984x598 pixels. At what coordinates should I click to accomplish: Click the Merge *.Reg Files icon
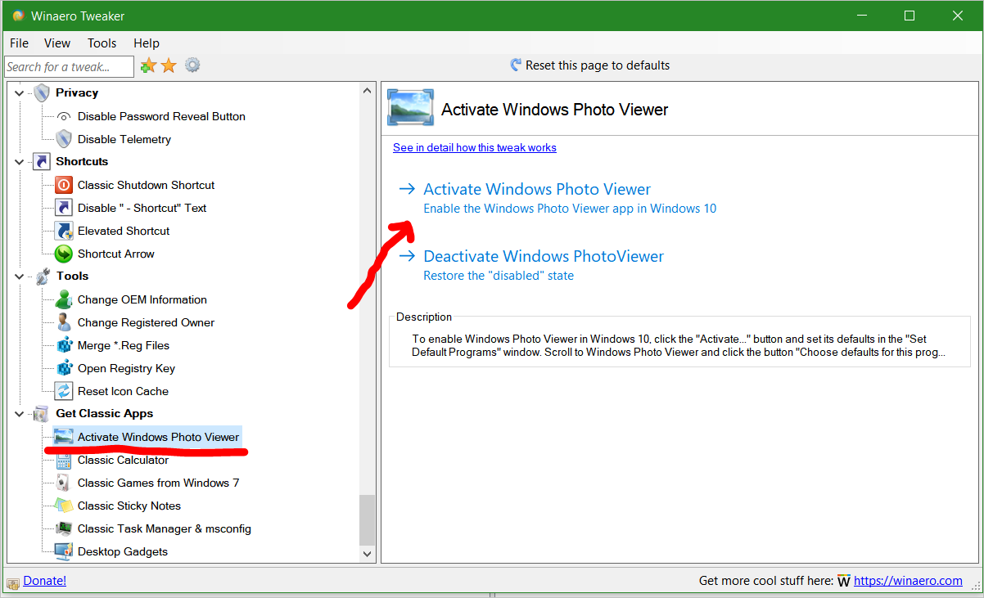[64, 345]
